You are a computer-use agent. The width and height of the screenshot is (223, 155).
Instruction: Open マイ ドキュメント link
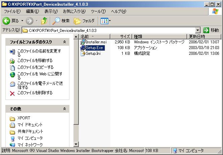(30, 125)
